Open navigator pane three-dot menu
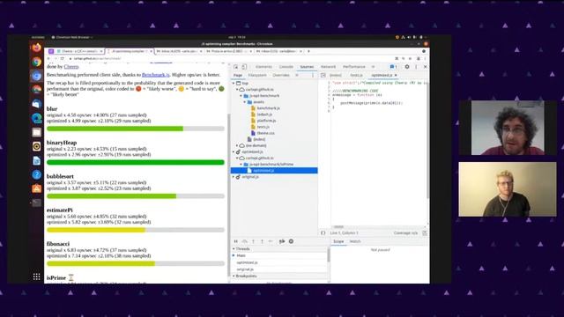This screenshot has width=564, height=317. (x=313, y=75)
